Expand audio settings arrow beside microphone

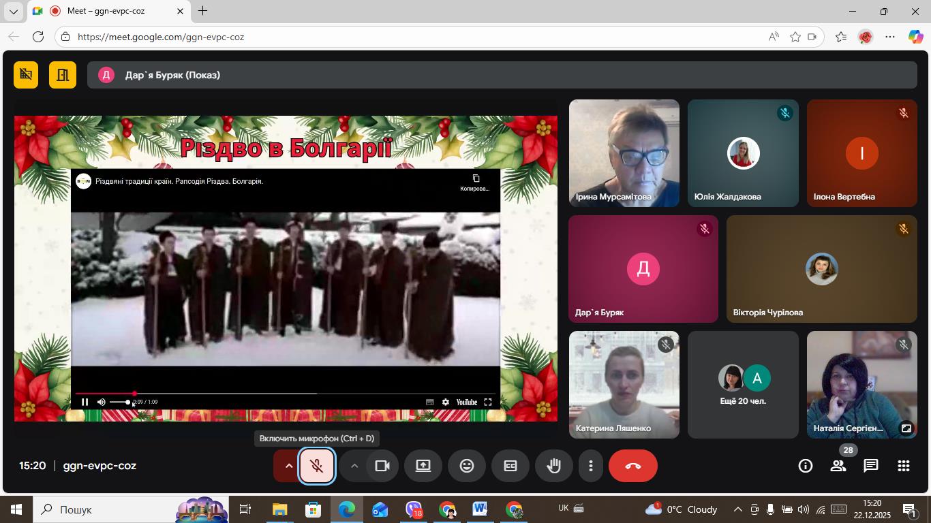pos(288,466)
